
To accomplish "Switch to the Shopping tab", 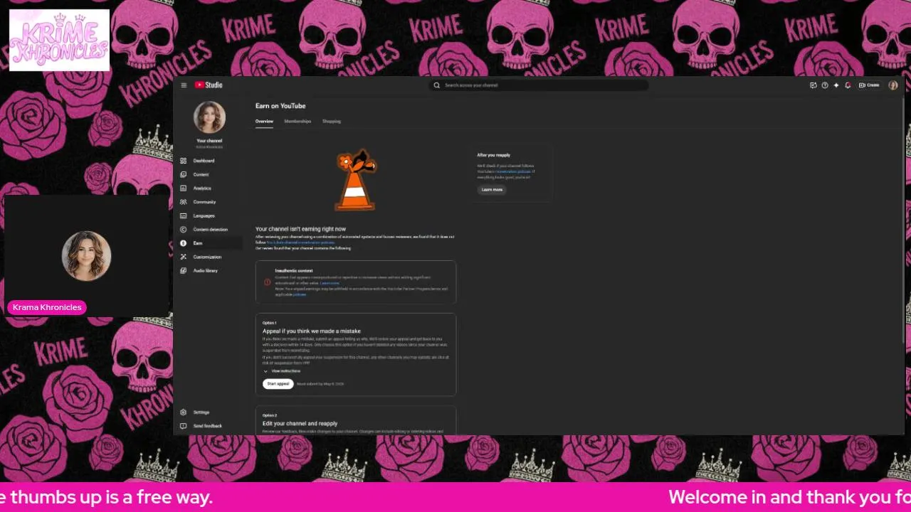I will [332, 122].
